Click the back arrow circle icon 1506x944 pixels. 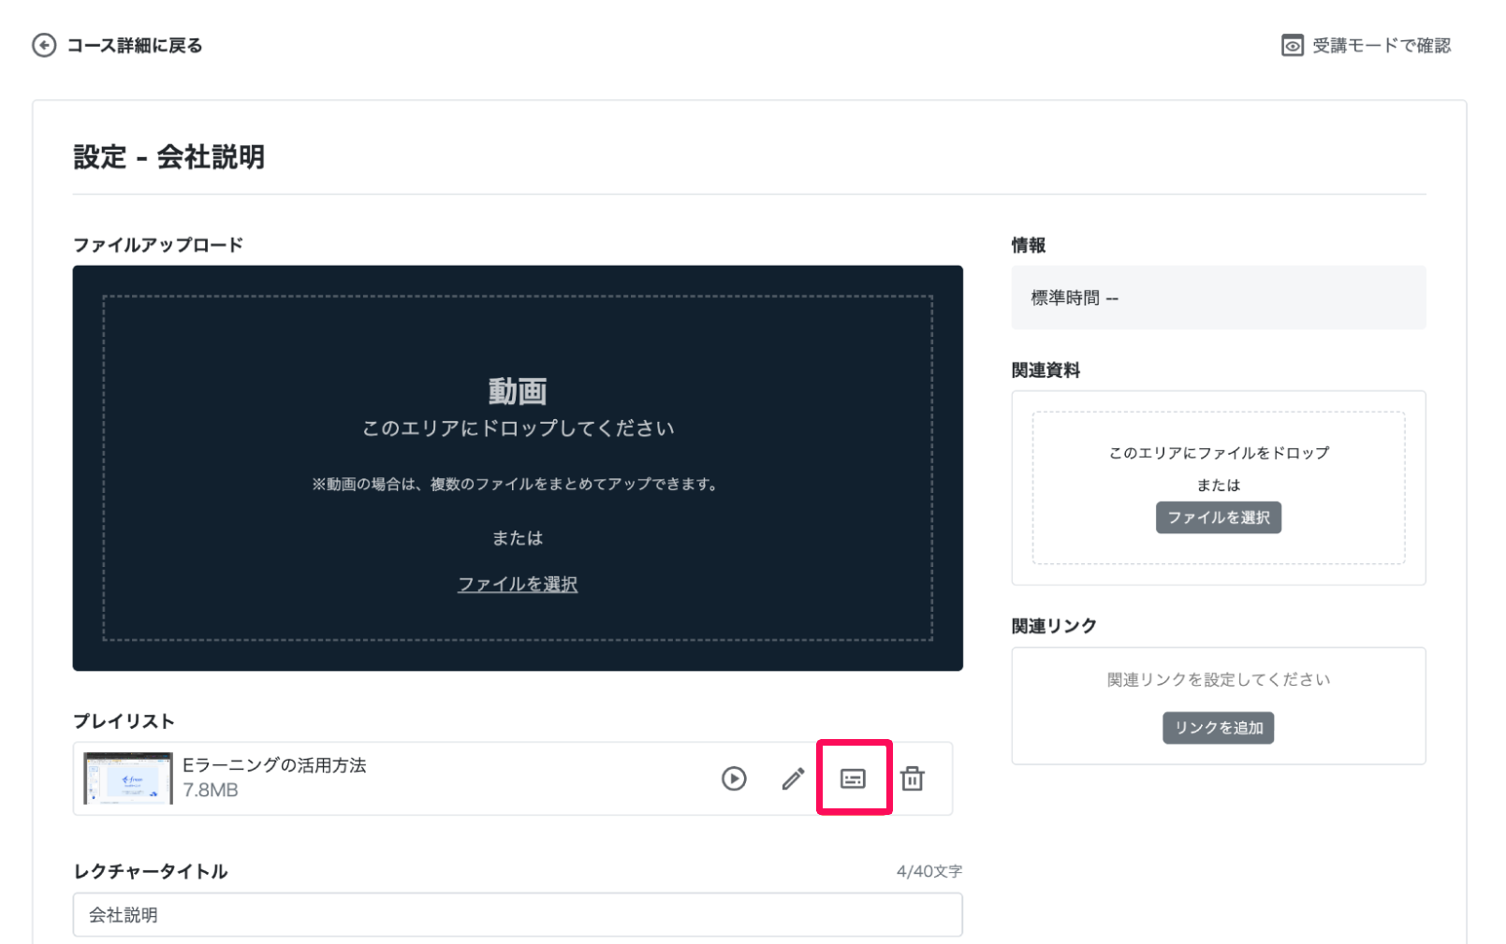click(44, 45)
